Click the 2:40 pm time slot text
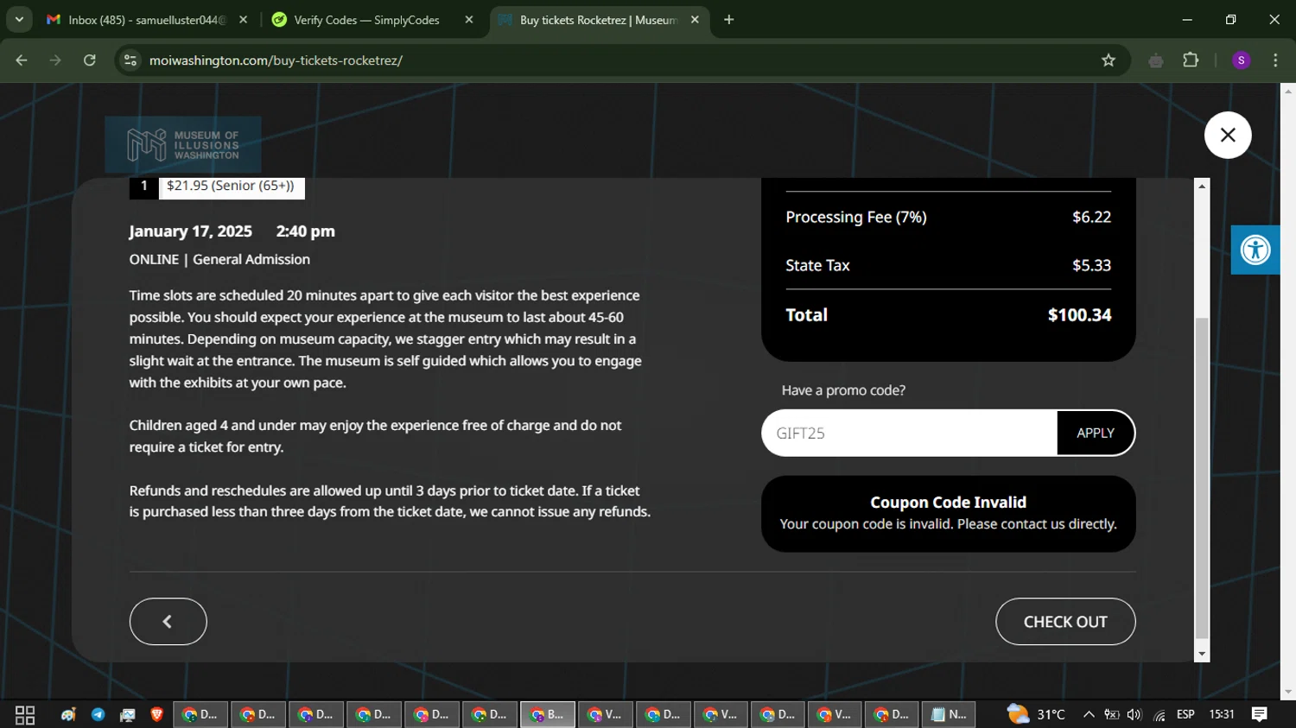The image size is (1296, 728). [305, 231]
